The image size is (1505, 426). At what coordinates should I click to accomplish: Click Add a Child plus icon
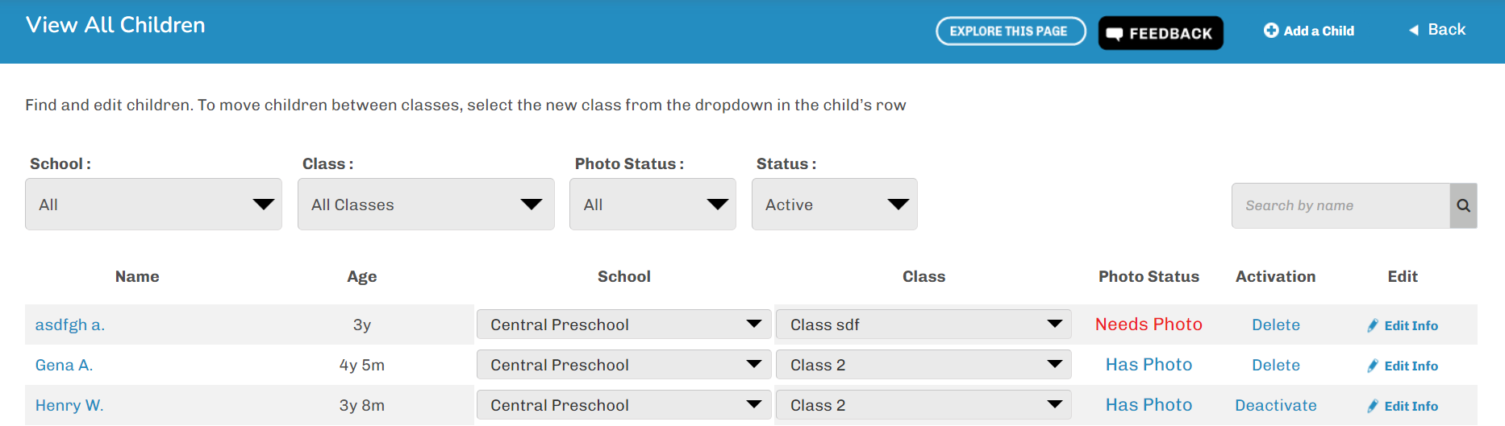(1271, 31)
